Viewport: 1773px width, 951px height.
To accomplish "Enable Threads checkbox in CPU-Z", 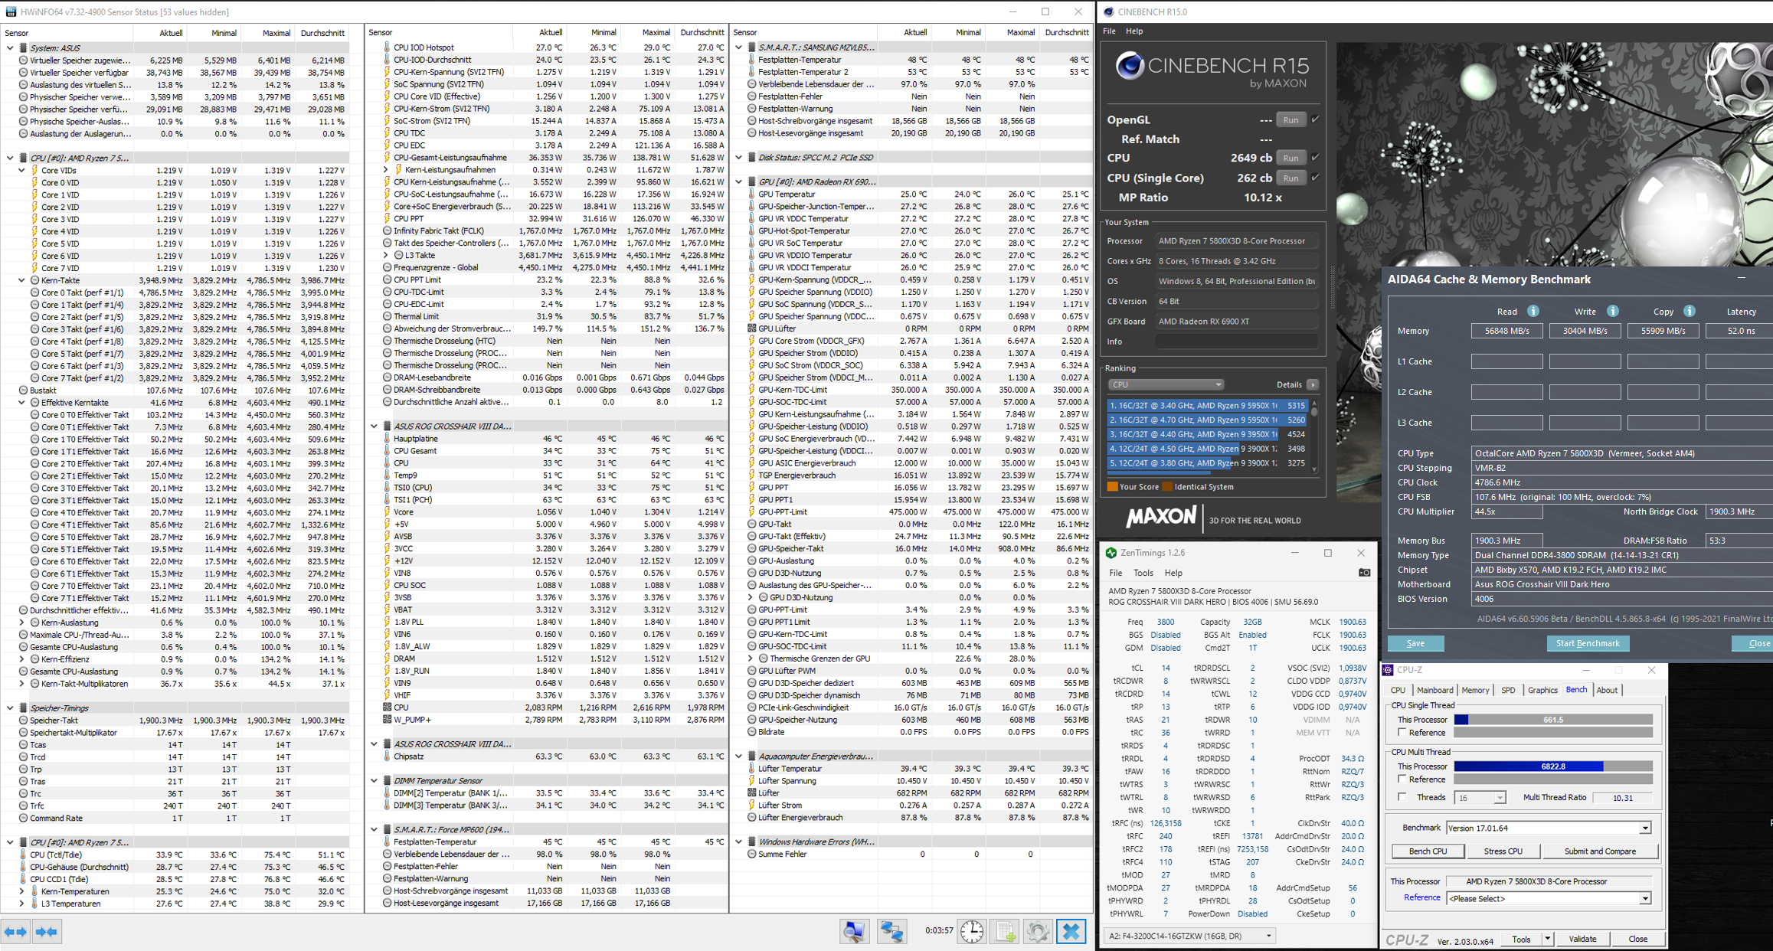I will coord(1402,797).
